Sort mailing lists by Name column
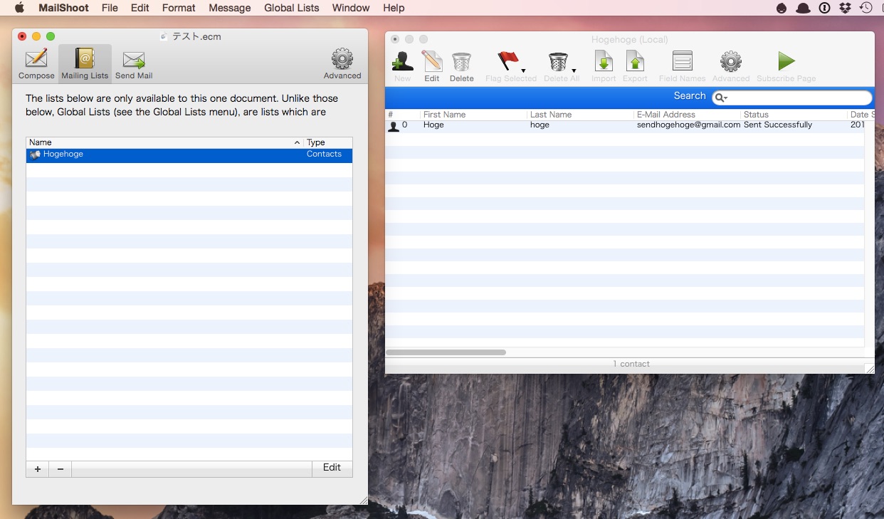884x519 pixels. 164,142
